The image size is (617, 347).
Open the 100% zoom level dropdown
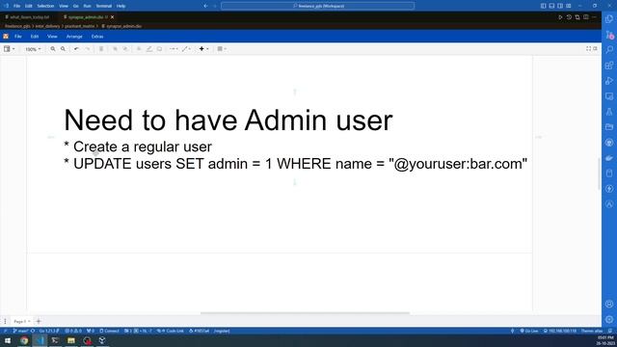(33, 49)
